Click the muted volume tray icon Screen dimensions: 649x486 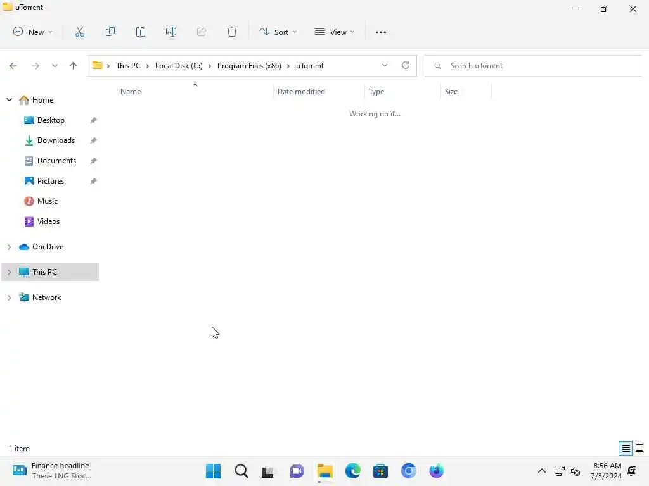point(575,471)
